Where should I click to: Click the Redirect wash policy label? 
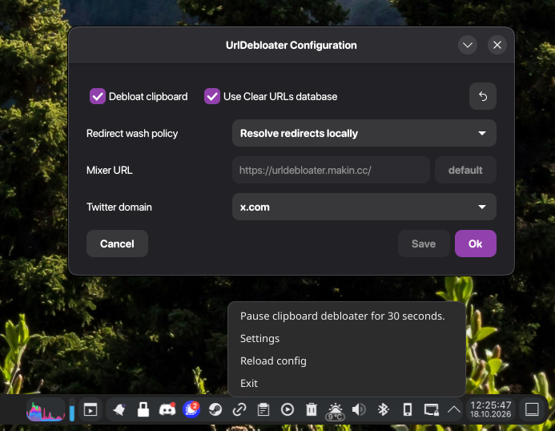[x=132, y=134]
